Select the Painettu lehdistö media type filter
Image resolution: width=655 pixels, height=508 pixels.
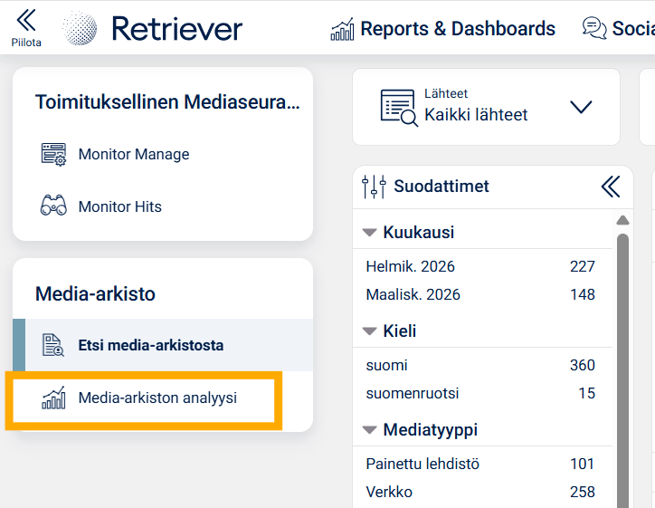[422, 464]
